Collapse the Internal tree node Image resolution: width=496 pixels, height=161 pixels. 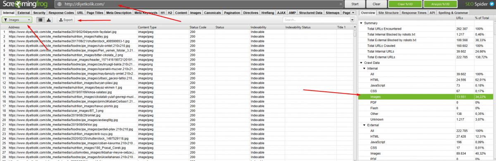(364, 68)
